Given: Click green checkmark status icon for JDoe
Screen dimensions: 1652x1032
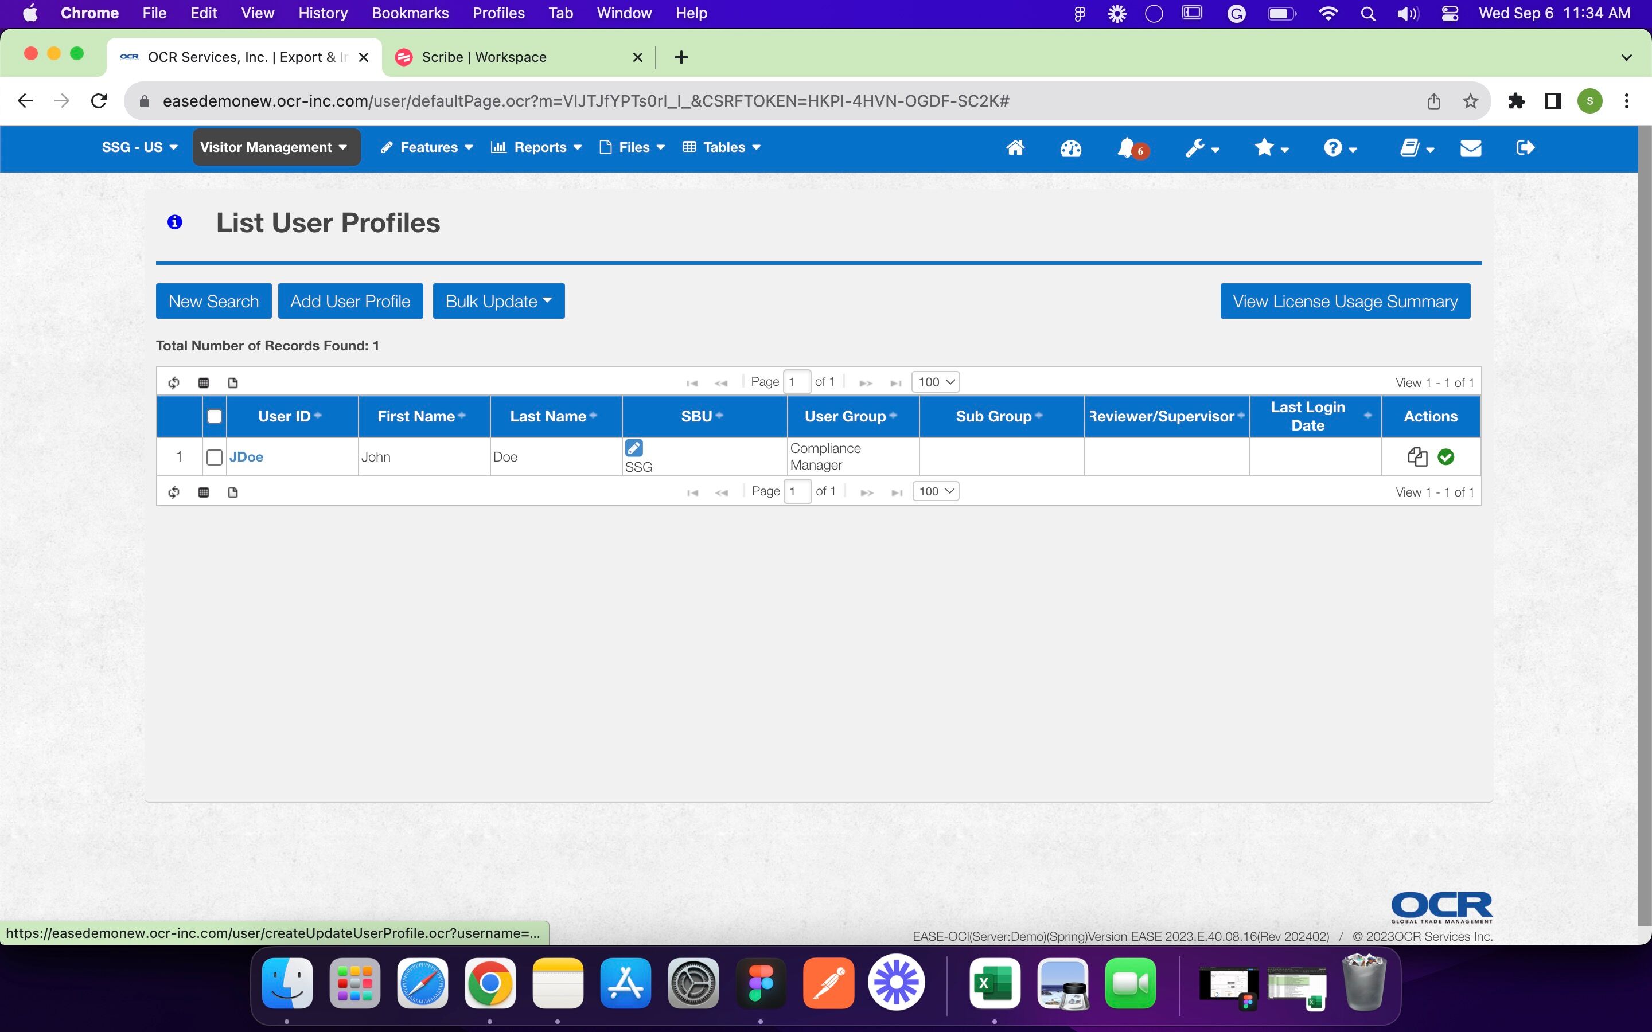Looking at the screenshot, I should (1445, 456).
